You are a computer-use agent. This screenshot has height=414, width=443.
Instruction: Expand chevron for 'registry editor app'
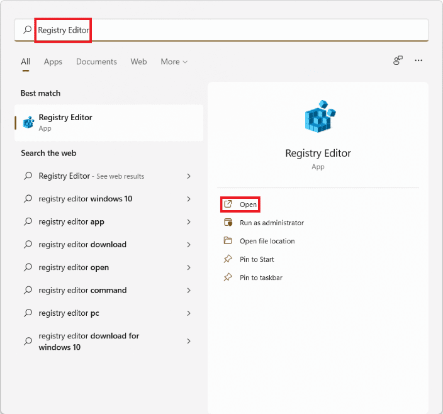[189, 222]
